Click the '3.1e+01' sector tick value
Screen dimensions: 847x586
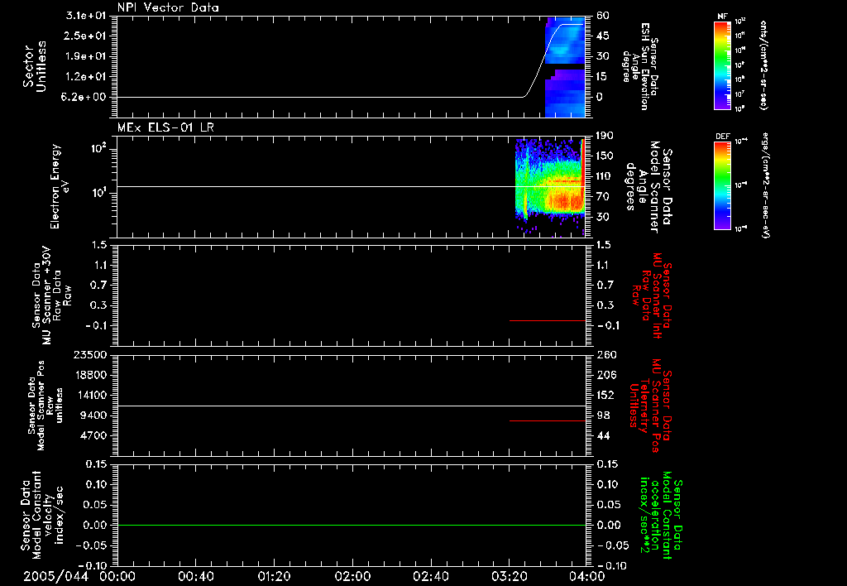coord(85,16)
